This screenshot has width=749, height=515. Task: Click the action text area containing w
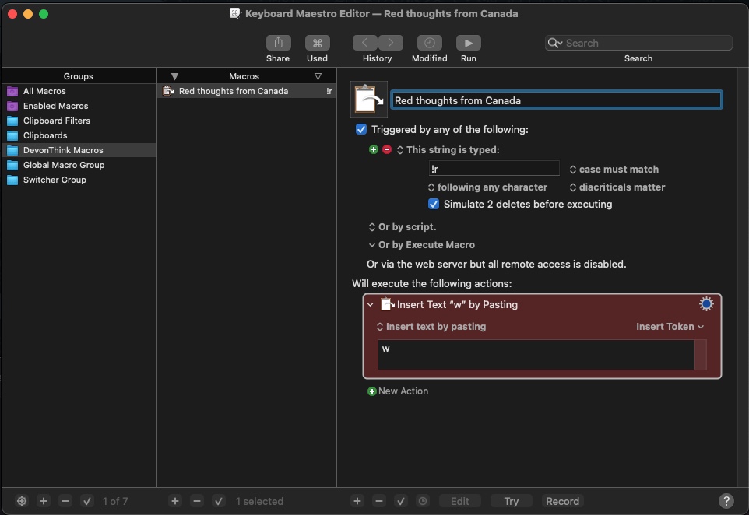pos(536,355)
